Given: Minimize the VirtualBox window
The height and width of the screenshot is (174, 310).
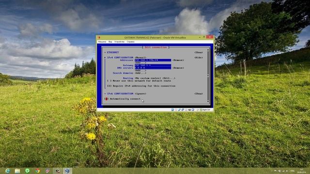Looking at the screenshot, I should coord(200,37).
